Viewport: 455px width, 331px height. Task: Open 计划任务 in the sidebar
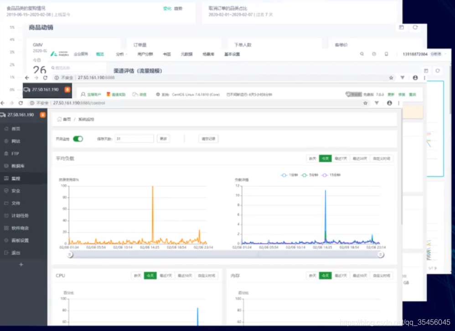click(20, 216)
